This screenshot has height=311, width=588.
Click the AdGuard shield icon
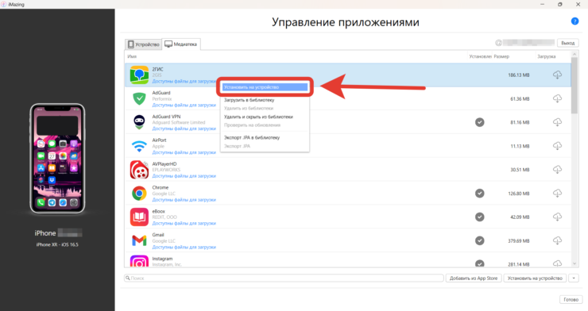click(x=139, y=99)
